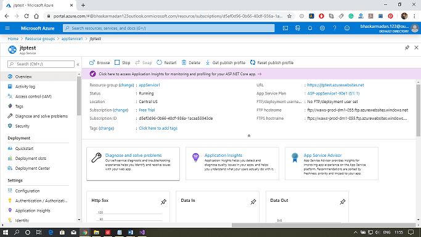Open the Application Insights card
This screenshot has width=421, height=237.
point(232,164)
